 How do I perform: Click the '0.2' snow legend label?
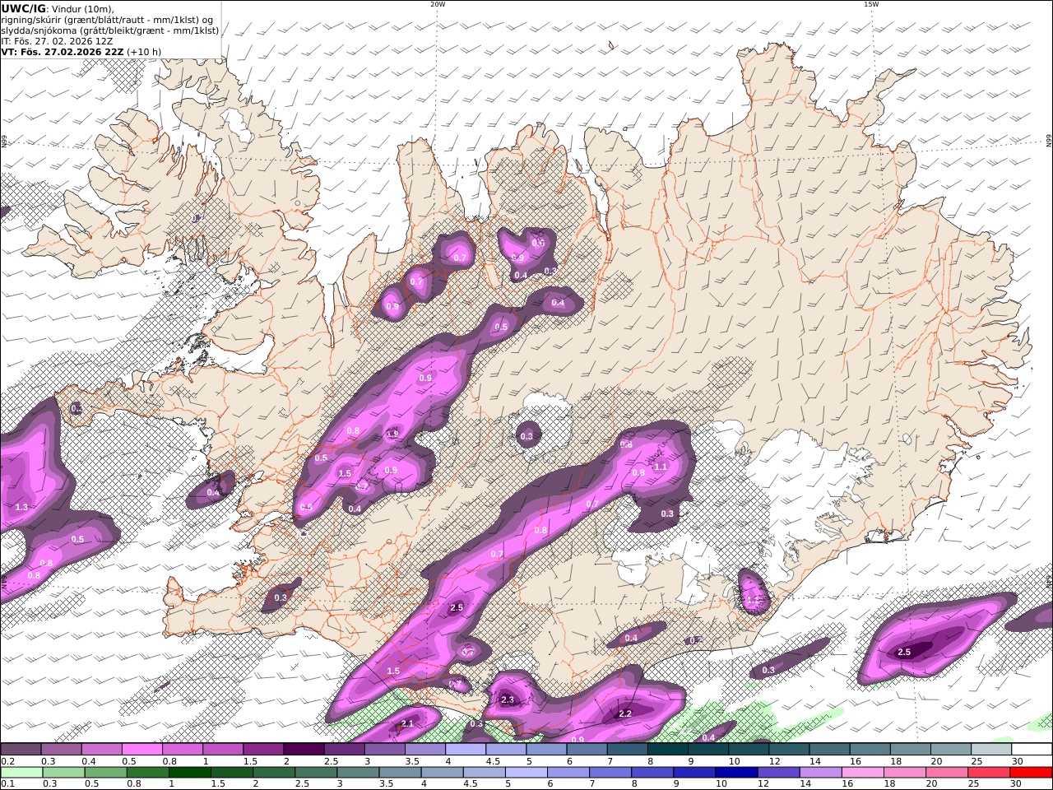point(7,761)
